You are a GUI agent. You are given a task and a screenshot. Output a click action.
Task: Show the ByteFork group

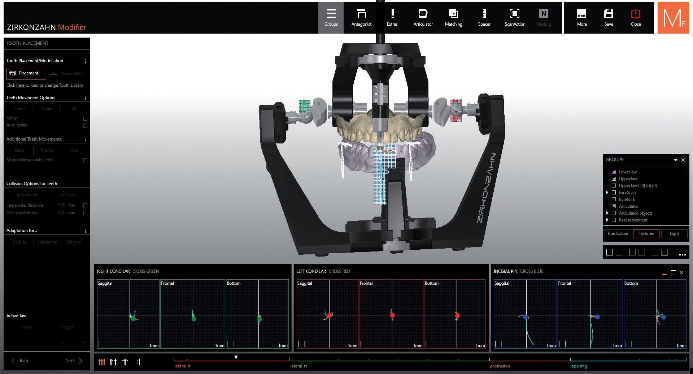[614, 199]
